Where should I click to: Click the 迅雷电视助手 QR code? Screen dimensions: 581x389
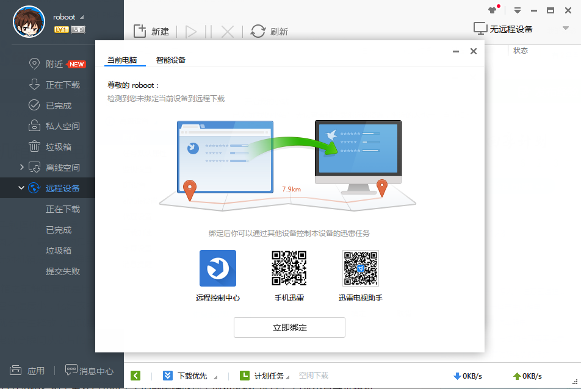pos(361,268)
